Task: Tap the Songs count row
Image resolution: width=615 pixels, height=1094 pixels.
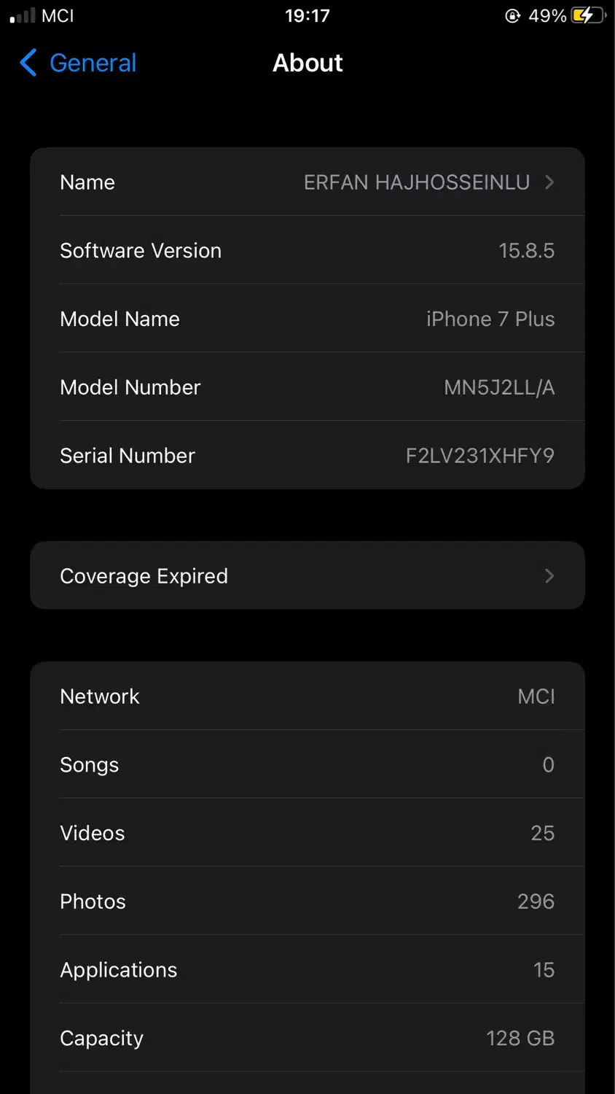Action: tap(306, 765)
